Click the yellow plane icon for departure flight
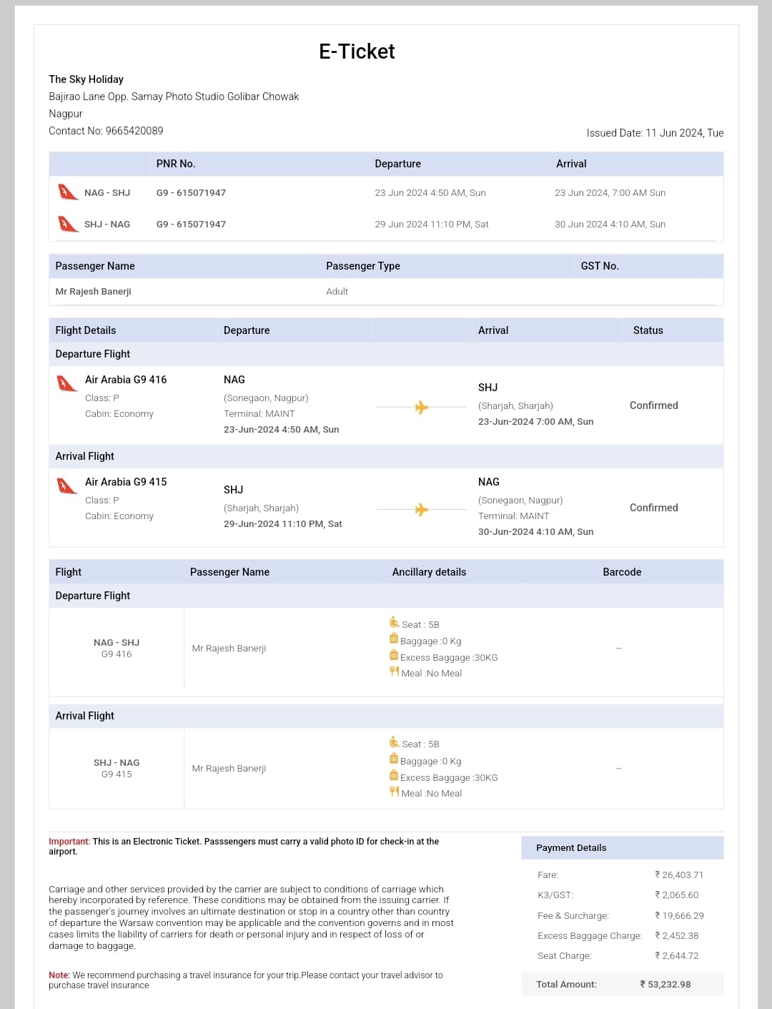Image resolution: width=772 pixels, height=1009 pixels. click(x=421, y=407)
